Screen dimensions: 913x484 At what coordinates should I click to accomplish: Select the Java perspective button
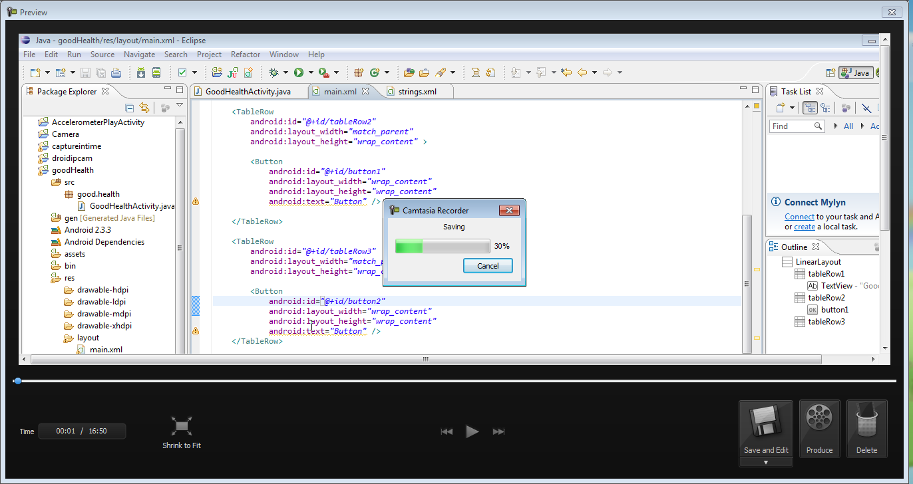click(x=856, y=73)
